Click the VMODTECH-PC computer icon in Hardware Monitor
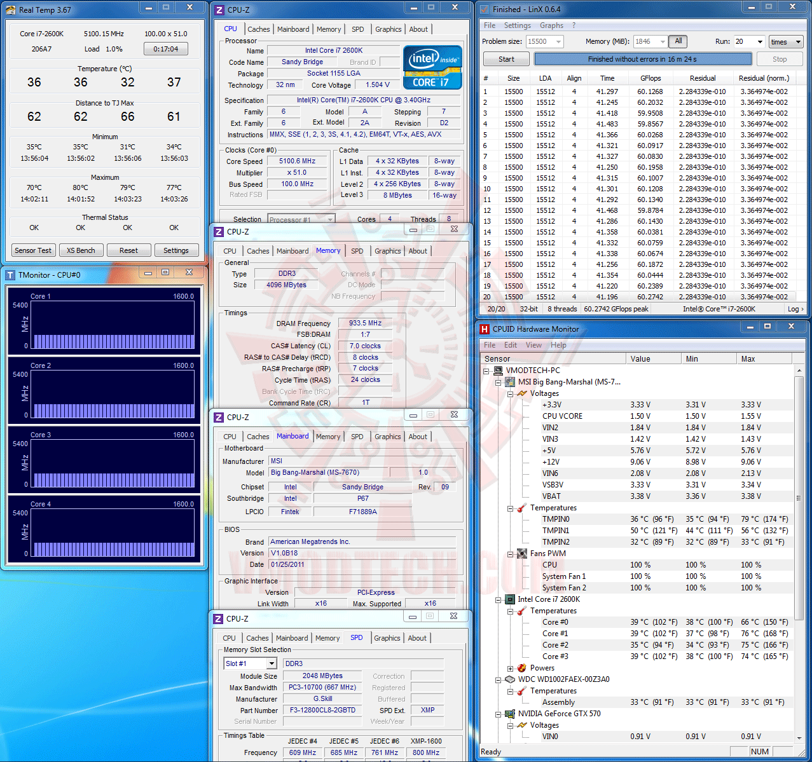Screen dimensions: 812x762 (x=498, y=371)
